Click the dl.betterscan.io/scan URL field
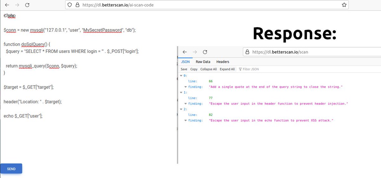The width and height of the screenshot is (381, 178). 312,52
